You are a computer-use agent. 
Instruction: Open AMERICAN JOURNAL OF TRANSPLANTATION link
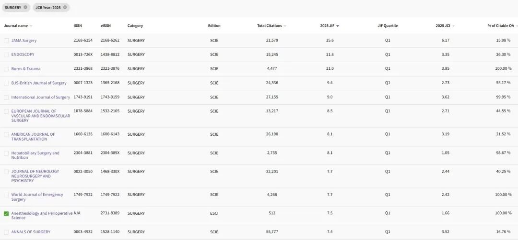33,137
